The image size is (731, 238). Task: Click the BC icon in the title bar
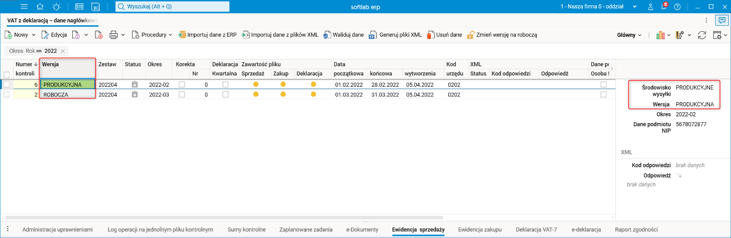click(95, 7)
